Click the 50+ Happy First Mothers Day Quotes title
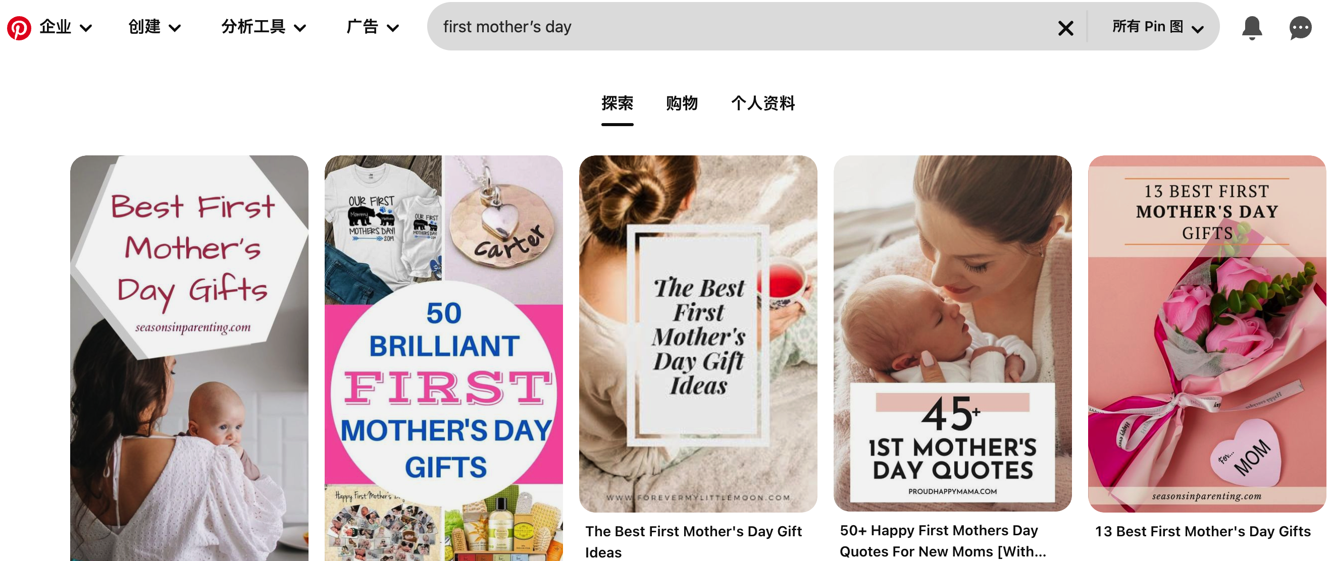The image size is (1331, 561). (x=942, y=541)
